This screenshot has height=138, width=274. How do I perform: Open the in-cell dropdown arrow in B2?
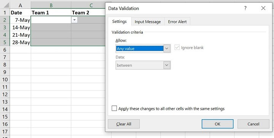[74, 20]
